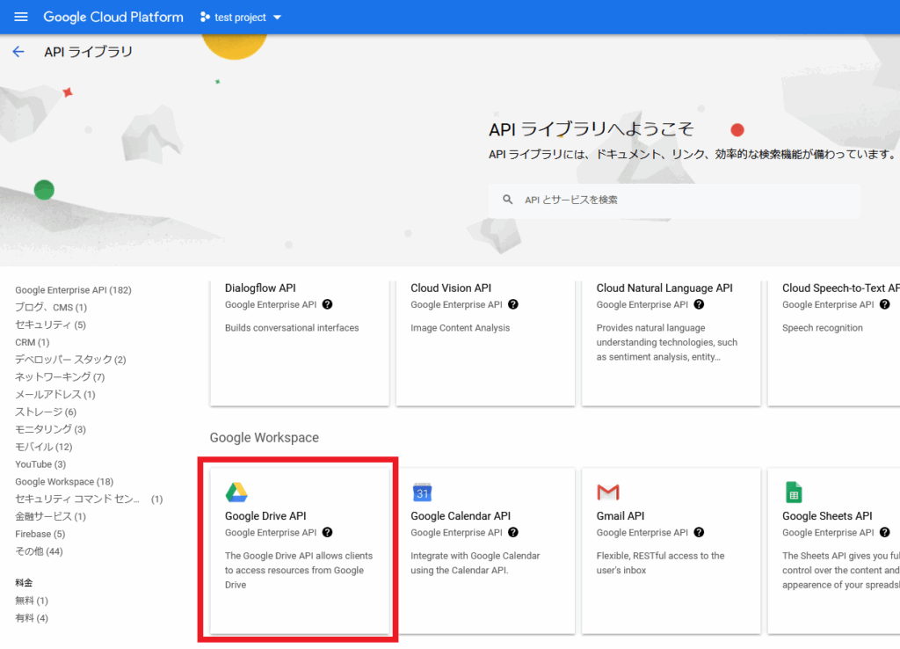Filter by YouTube (3)
Screen dimensions: 900x649
40,464
